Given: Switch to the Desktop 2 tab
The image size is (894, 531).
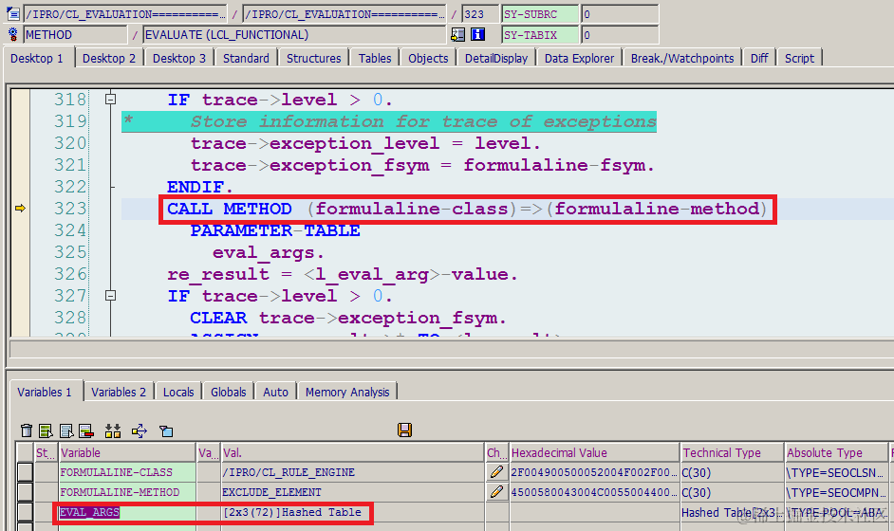Looking at the screenshot, I should pyautogui.click(x=109, y=58).
